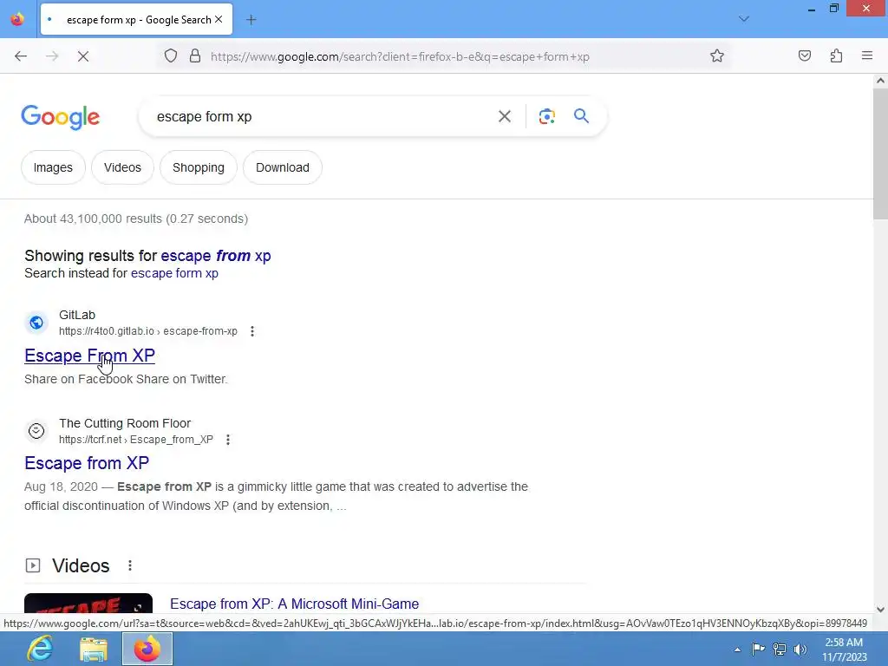Open File Explorer from the taskbar
The image size is (888, 666).
coord(94,649)
